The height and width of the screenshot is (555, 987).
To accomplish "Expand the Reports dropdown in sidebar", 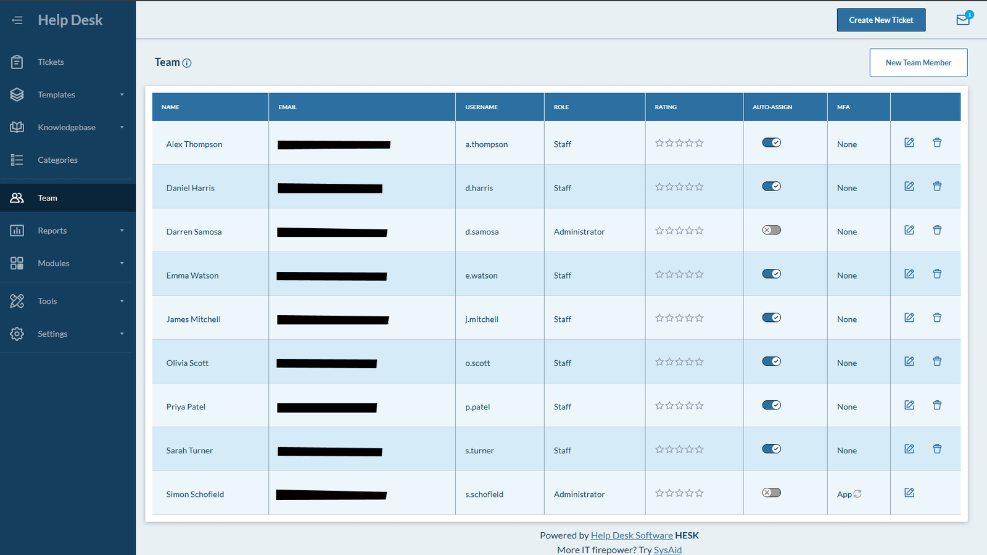I will (x=122, y=231).
